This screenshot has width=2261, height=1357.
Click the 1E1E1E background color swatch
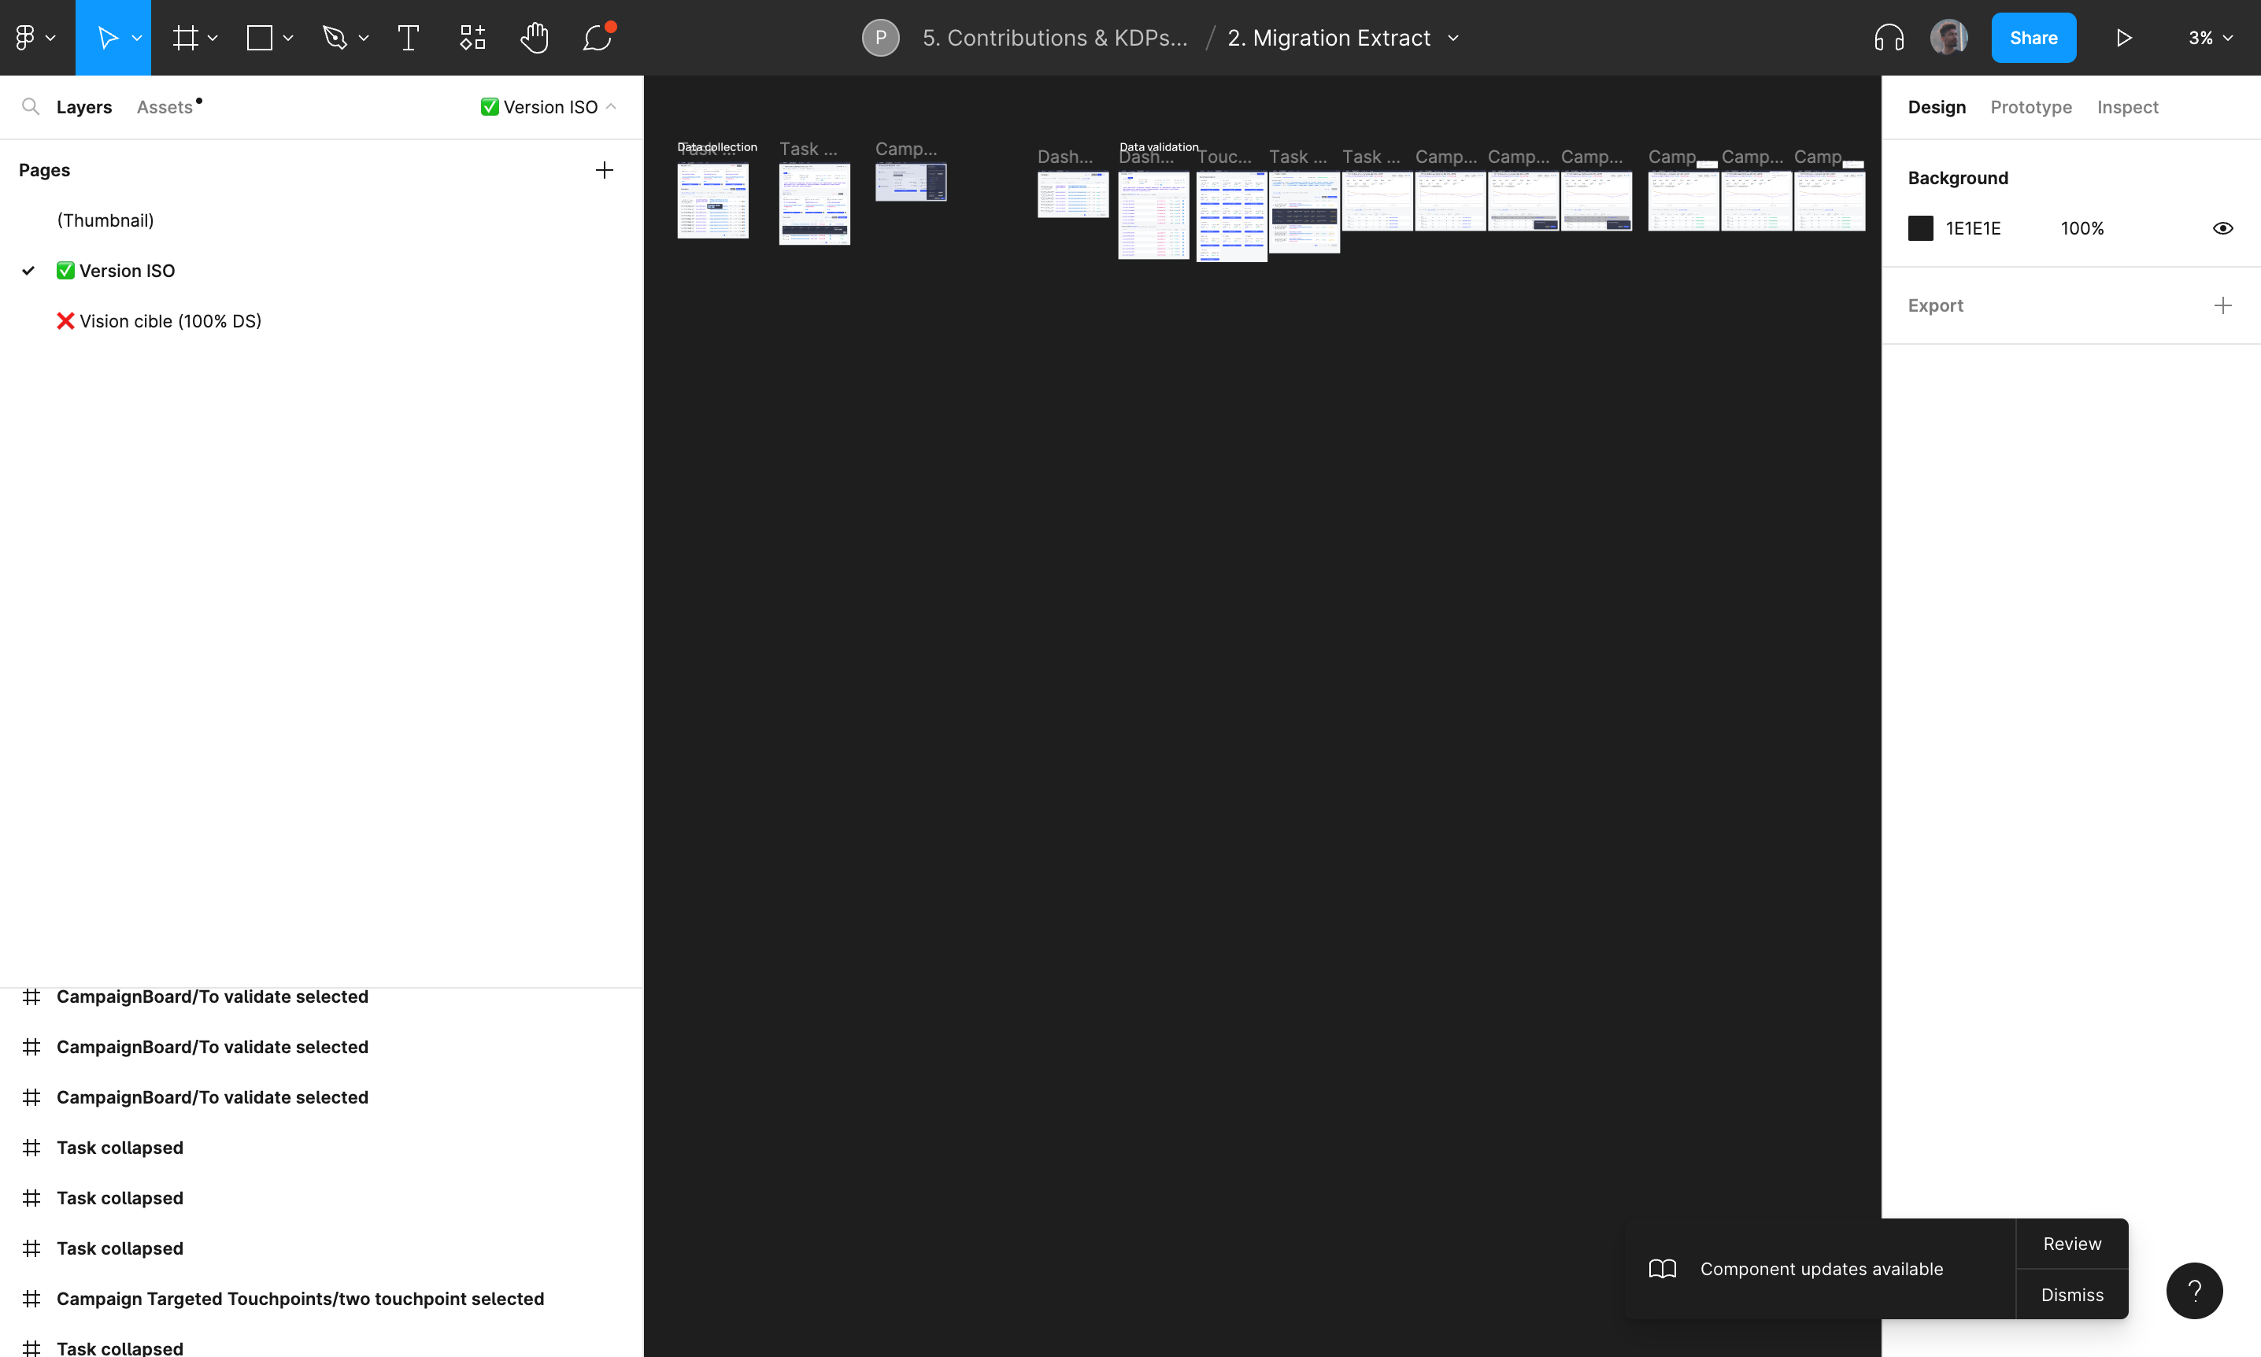[1920, 228]
